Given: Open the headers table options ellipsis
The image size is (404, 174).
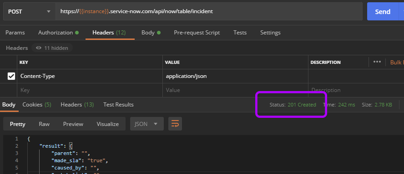Looking at the screenshot, I should coord(377,62).
